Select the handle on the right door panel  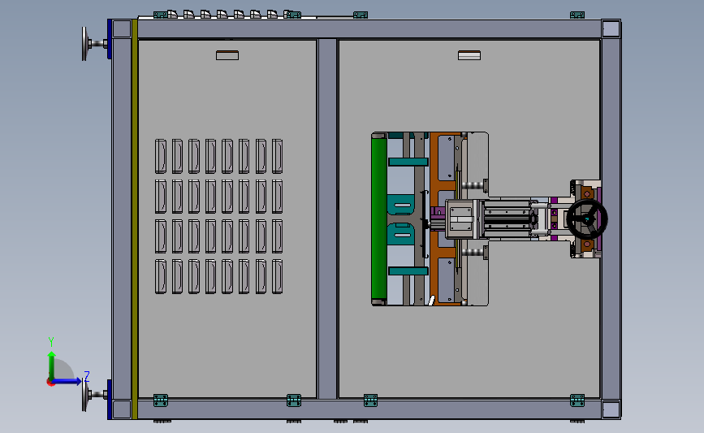pyautogui.click(x=469, y=55)
